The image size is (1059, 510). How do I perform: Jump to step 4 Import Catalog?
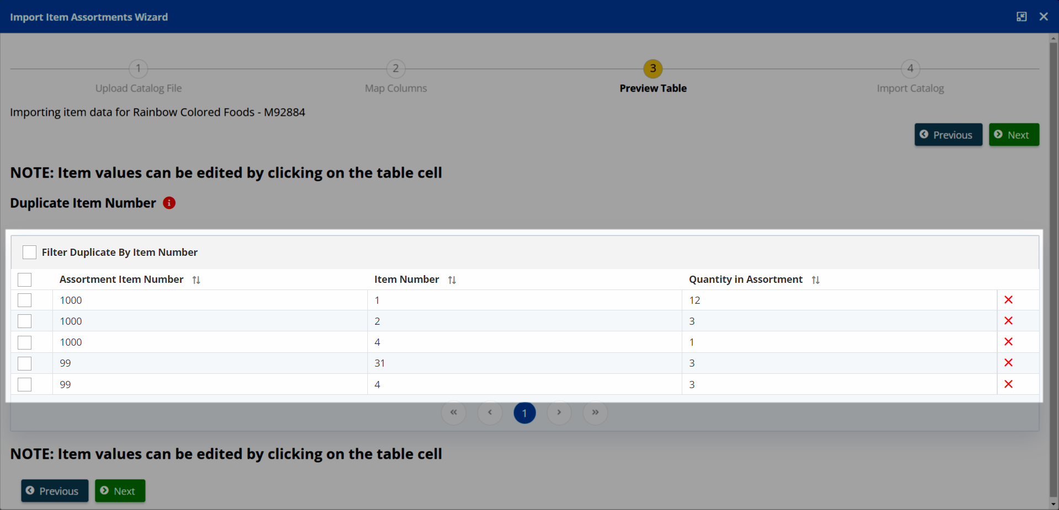(910, 69)
